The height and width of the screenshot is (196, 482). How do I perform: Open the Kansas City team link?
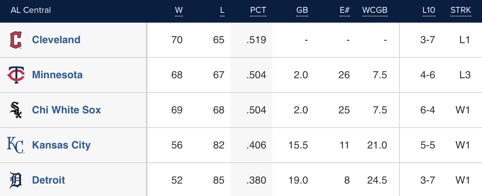[x=61, y=145]
